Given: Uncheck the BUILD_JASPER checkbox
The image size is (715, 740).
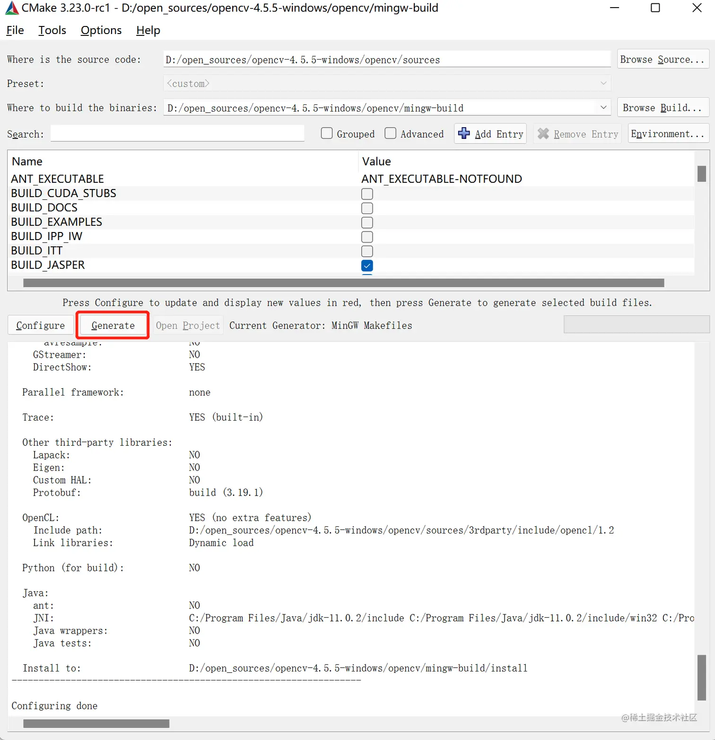Looking at the screenshot, I should (367, 266).
